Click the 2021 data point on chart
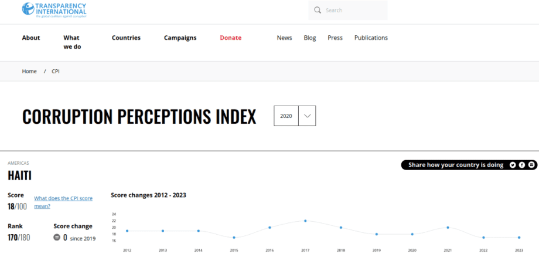Viewport: 539px width, 257px height. pyautogui.click(x=448, y=228)
